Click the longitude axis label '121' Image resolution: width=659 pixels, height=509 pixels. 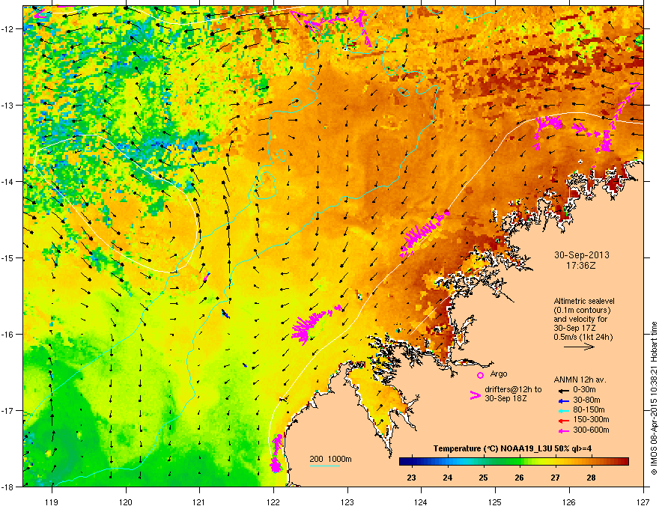pos(199,502)
